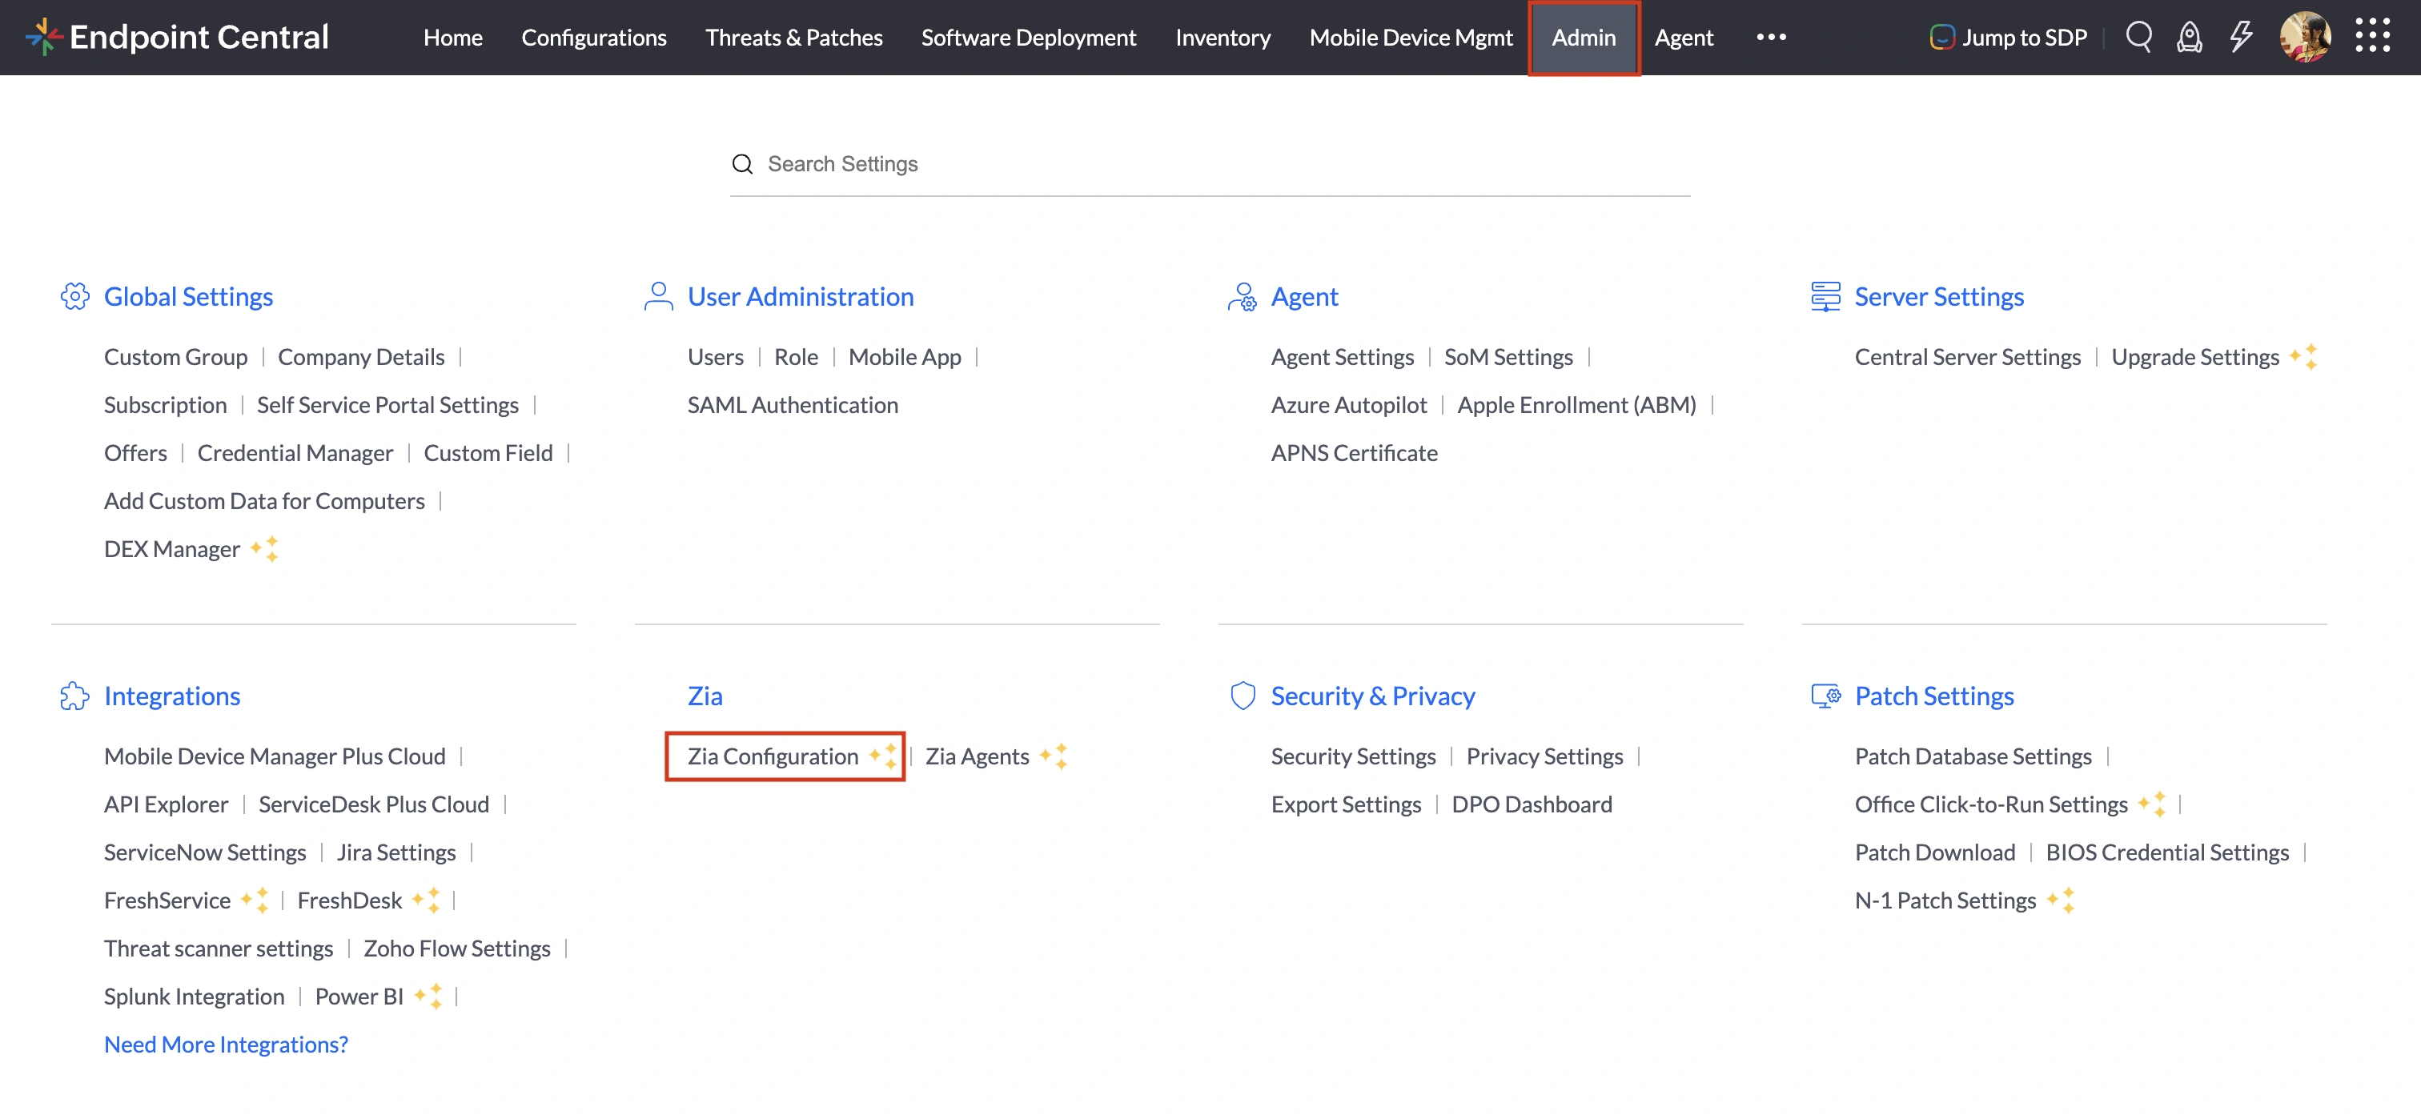Open DEX Manager
2421x1119 pixels.
pos(172,547)
